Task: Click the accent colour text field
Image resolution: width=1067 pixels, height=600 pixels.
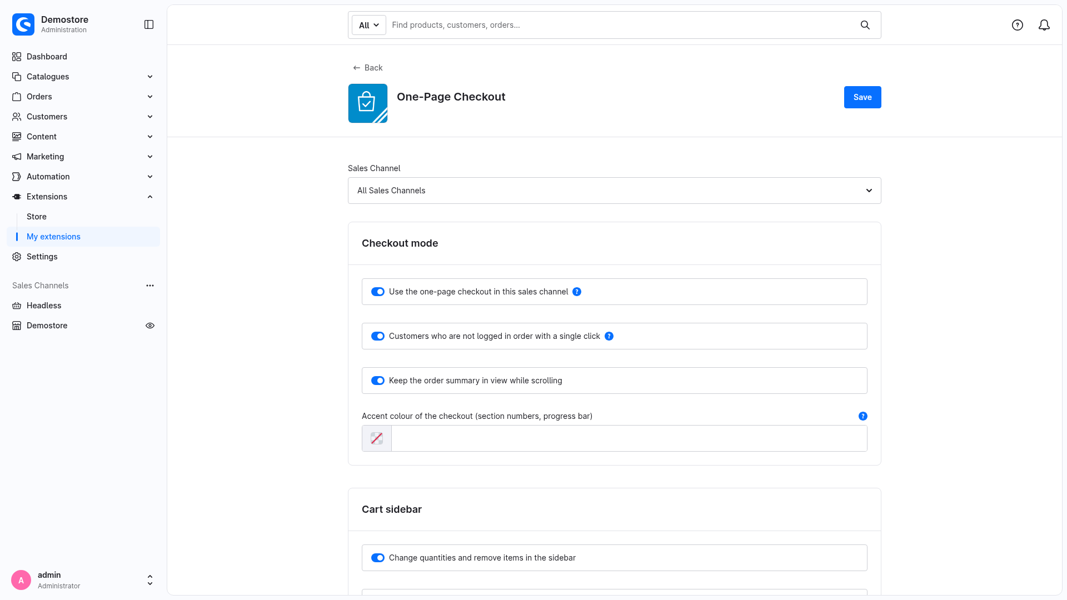Action: (629, 438)
